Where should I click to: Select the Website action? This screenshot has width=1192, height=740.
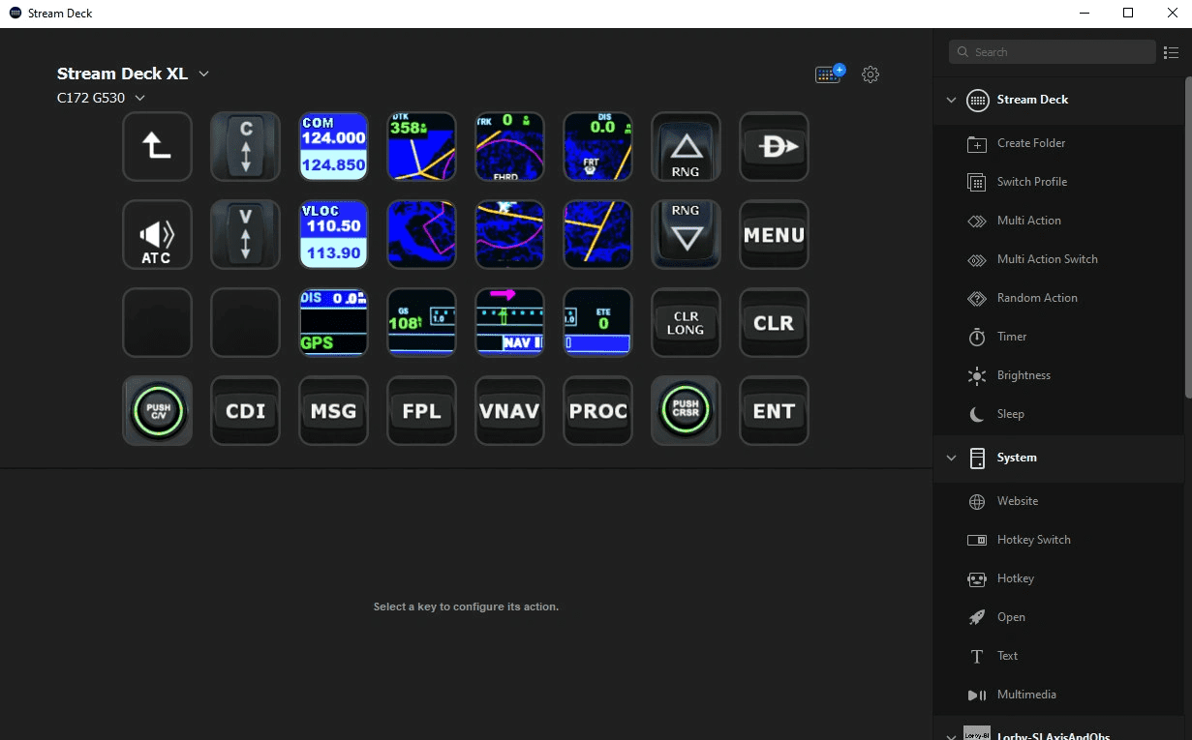1017,501
